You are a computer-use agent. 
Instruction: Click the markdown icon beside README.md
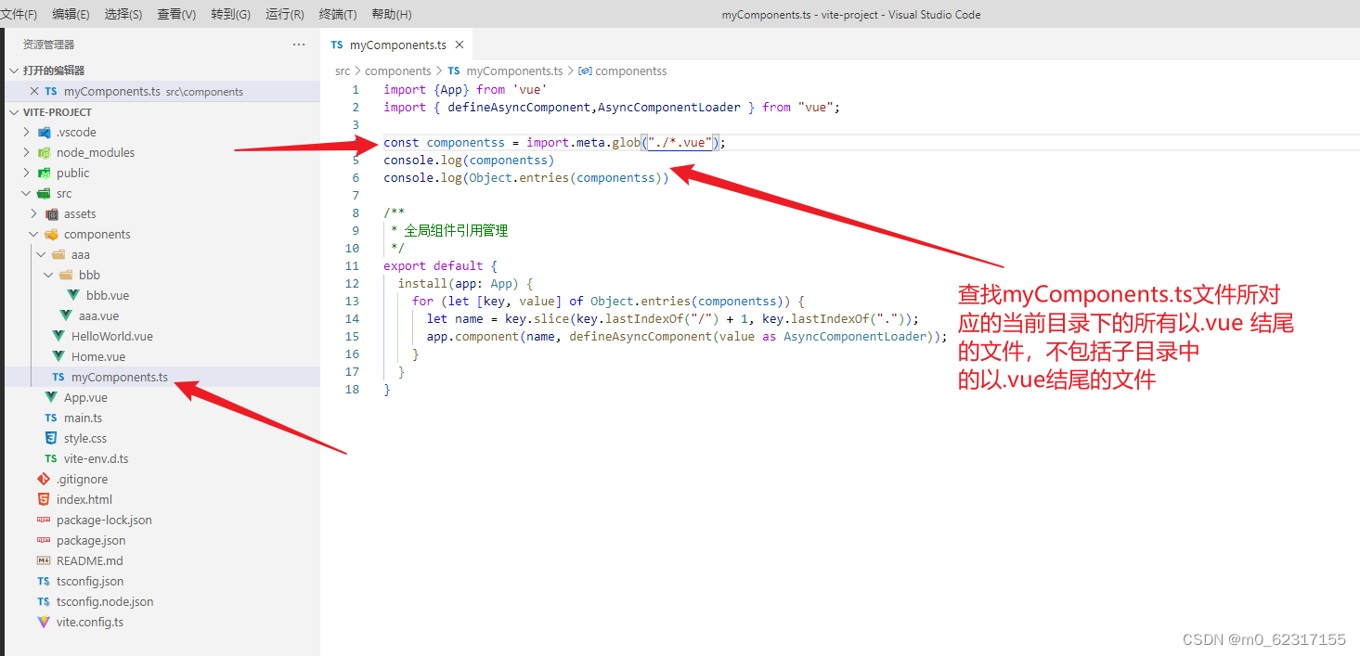tap(44, 561)
